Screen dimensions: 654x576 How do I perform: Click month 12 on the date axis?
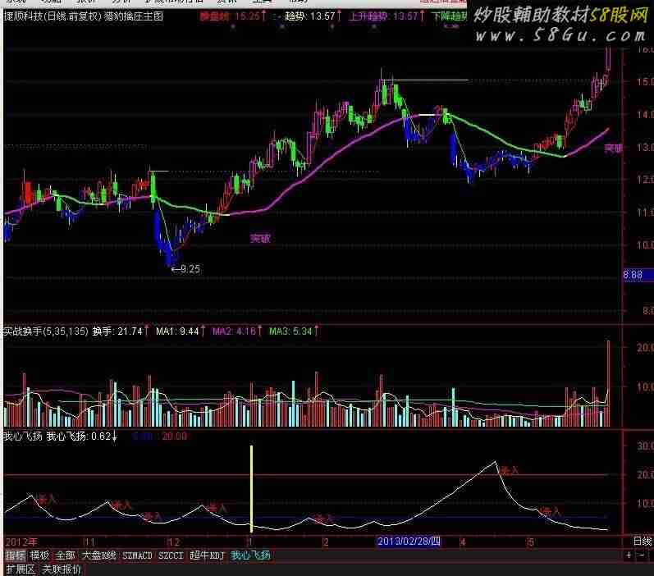click(173, 542)
